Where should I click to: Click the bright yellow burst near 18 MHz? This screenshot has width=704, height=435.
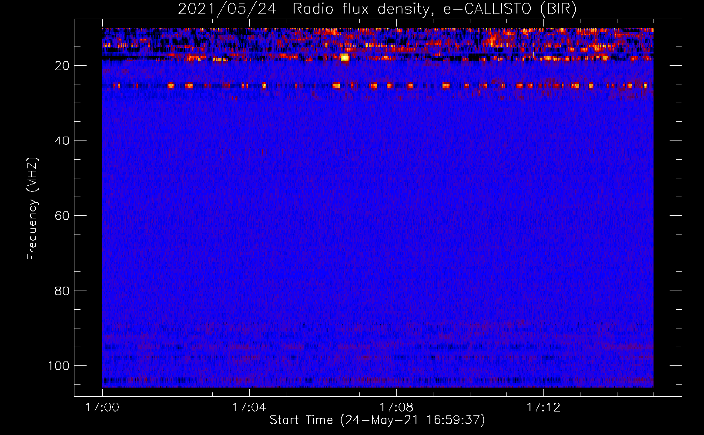coord(345,57)
